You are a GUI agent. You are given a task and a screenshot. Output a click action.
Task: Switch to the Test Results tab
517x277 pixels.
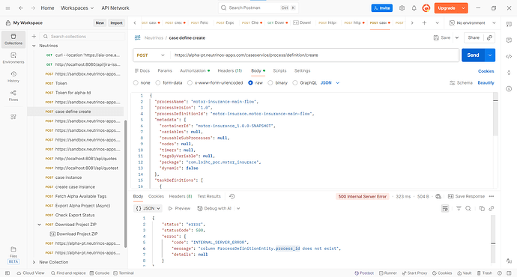pyautogui.click(x=209, y=196)
